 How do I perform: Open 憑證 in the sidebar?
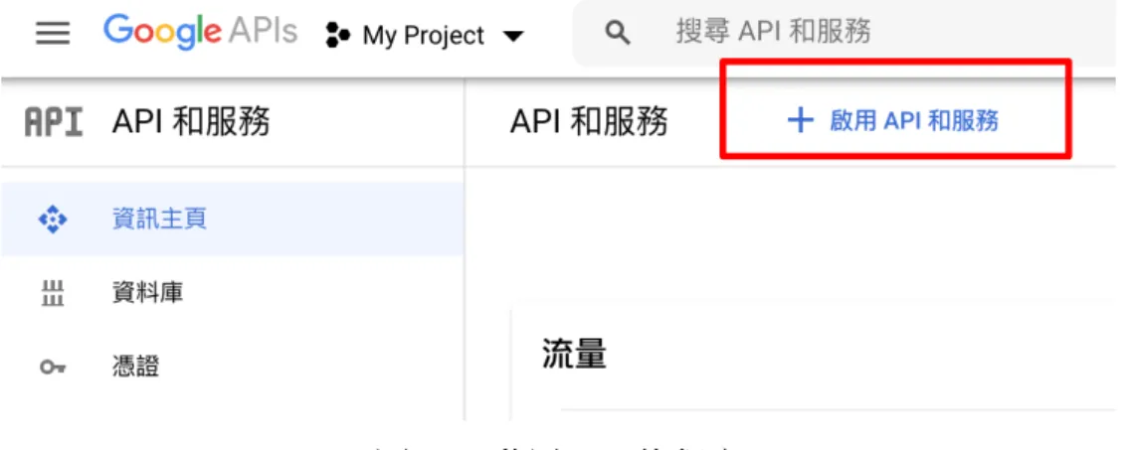(232, 367)
